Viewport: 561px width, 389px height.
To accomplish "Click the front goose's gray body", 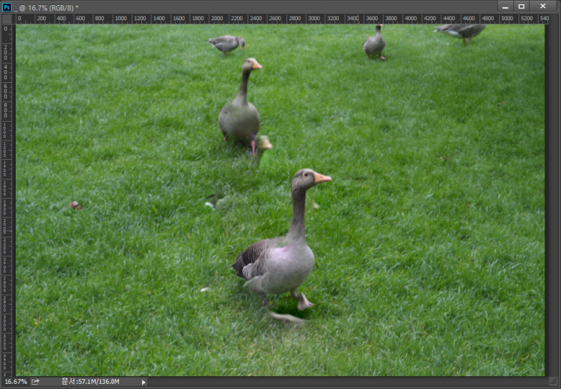I will [x=280, y=265].
